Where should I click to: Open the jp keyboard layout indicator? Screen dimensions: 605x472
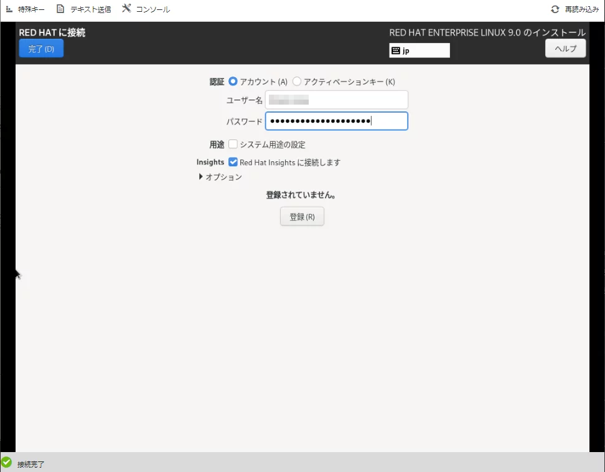point(420,50)
